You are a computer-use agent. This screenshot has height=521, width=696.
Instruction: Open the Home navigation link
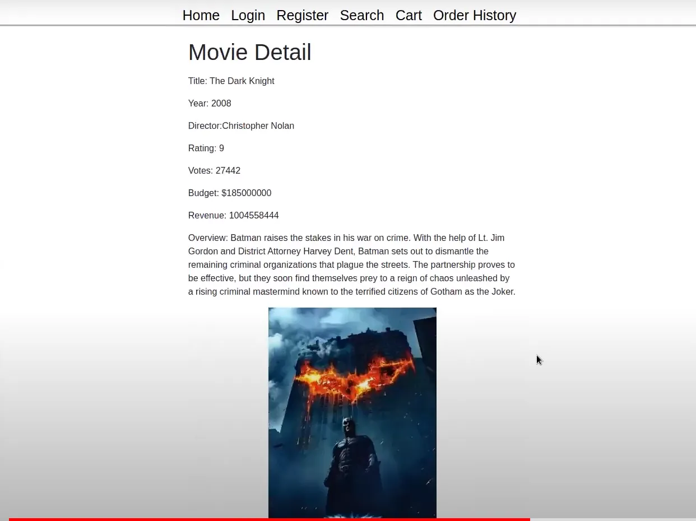201,15
